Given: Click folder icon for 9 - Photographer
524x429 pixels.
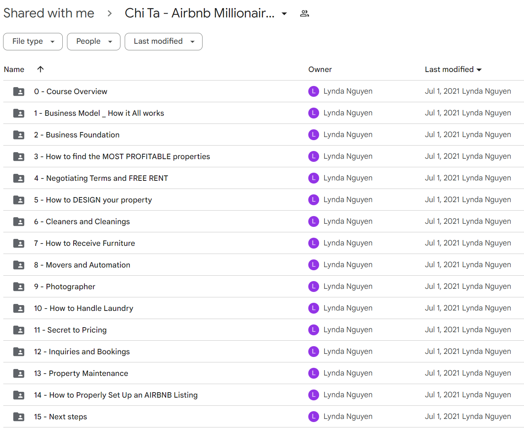Looking at the screenshot, I should [x=19, y=287].
